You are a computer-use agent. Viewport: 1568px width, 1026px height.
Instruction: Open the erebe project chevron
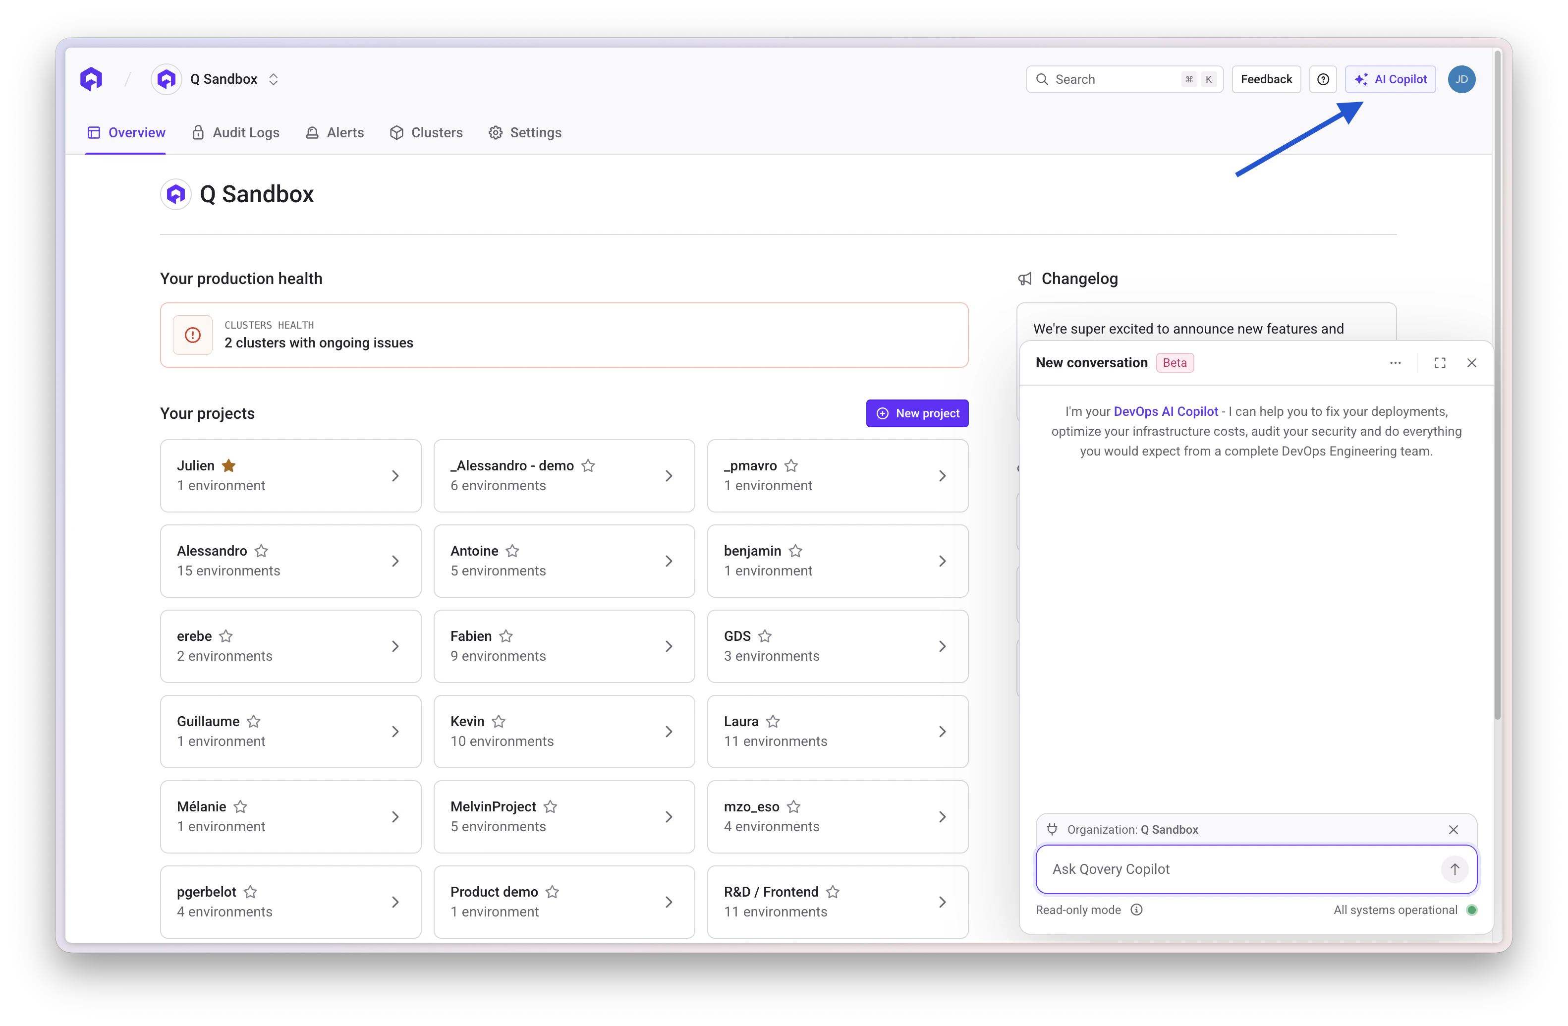pyautogui.click(x=394, y=646)
